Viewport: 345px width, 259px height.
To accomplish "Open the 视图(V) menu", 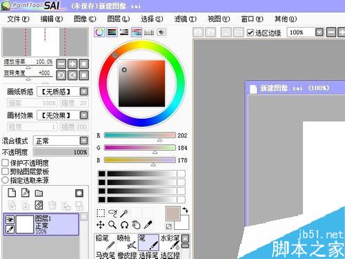I will 219,19.
